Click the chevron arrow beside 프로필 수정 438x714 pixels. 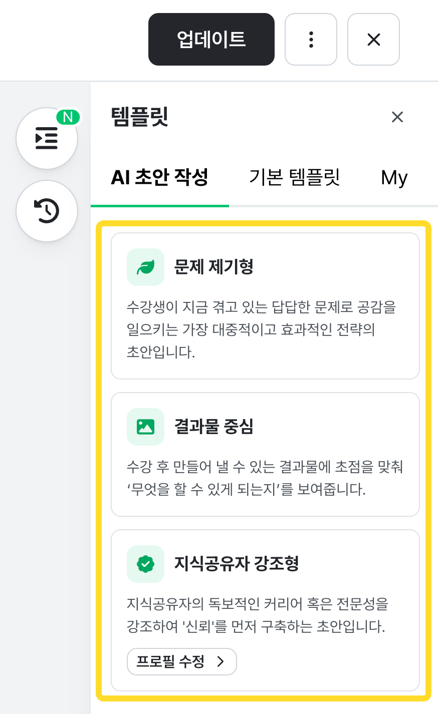coord(220,661)
